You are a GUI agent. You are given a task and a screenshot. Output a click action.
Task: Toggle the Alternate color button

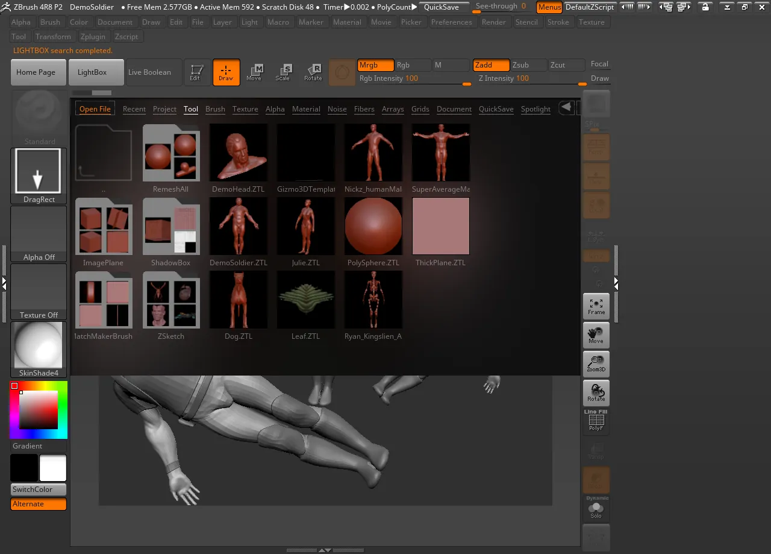coord(39,504)
